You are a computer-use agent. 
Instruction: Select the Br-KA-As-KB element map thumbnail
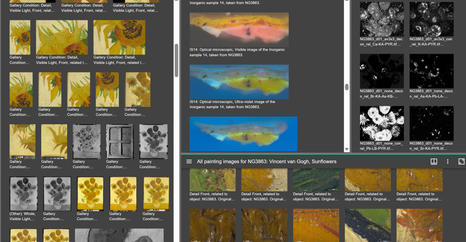382,71
